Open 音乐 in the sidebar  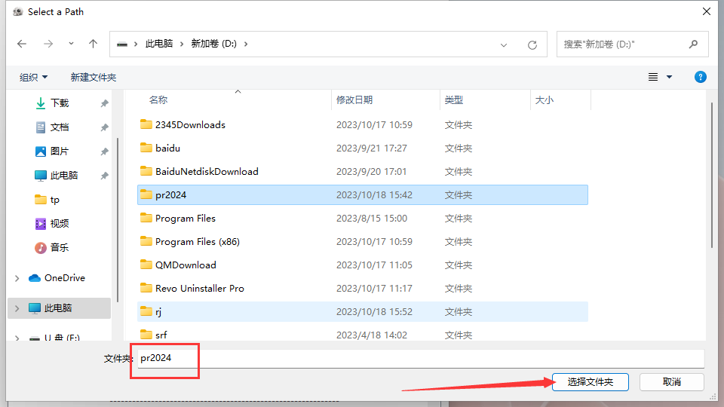click(x=59, y=247)
